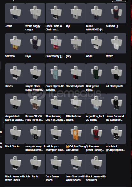Click the Brown CH Y$K Plaid Pants item

(35, 103)
